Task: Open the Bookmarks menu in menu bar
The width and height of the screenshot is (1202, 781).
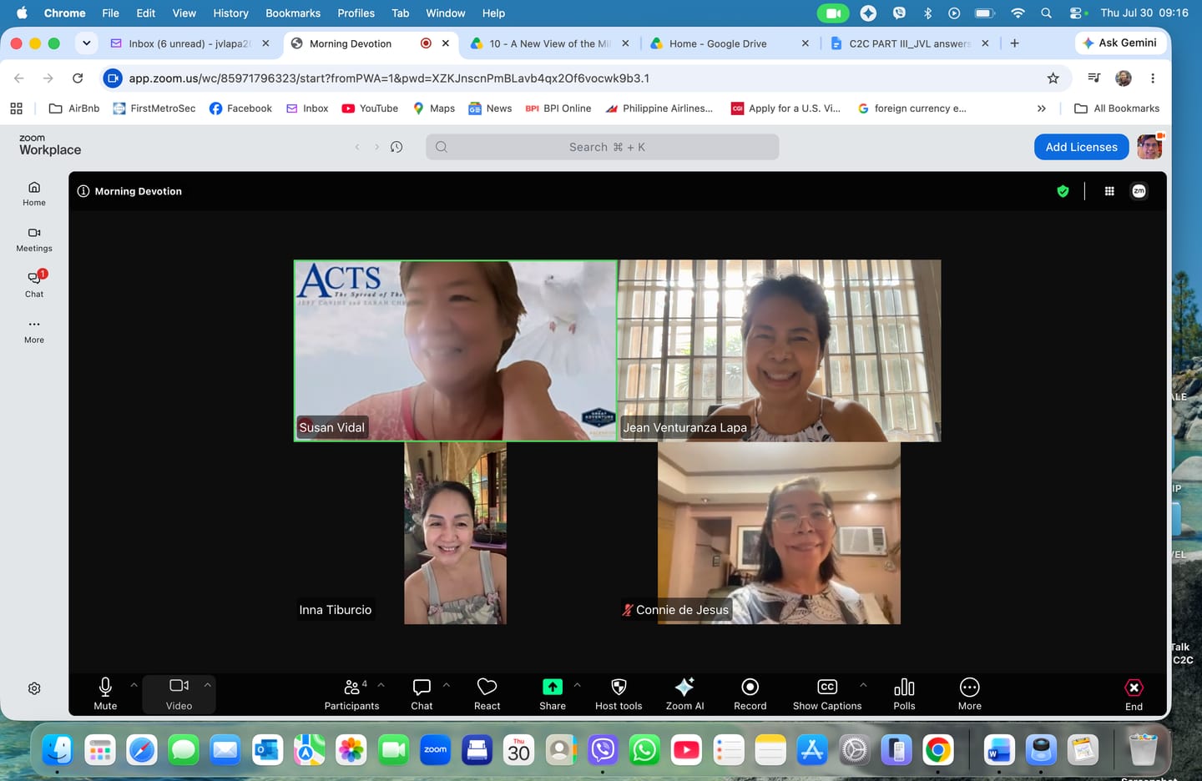Action: click(293, 13)
